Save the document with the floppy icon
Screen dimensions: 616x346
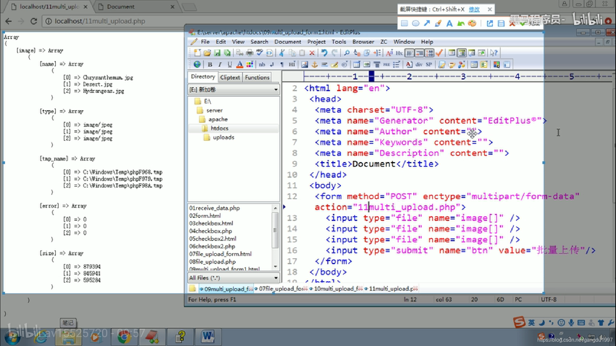pyautogui.click(x=217, y=53)
